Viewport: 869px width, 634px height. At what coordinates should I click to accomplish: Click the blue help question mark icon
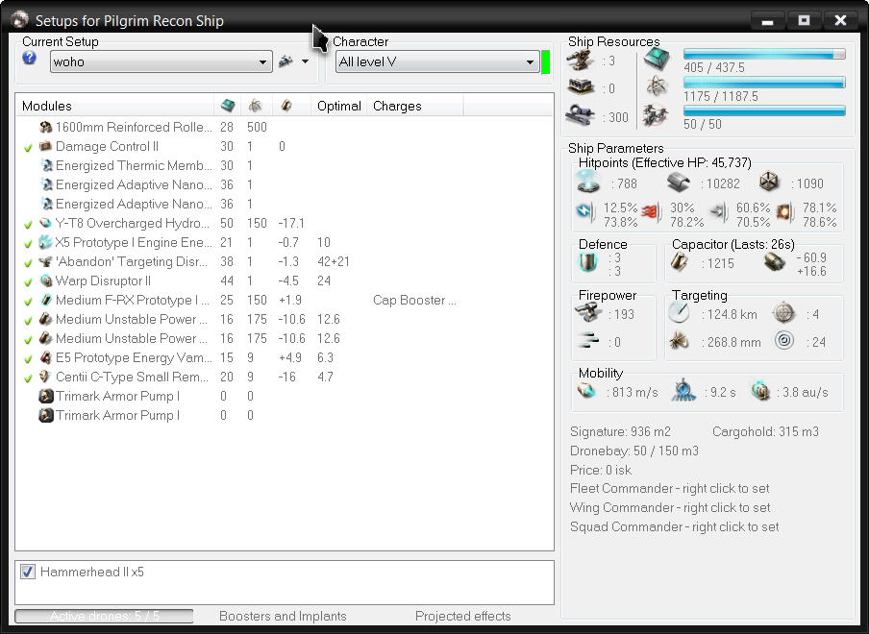30,59
